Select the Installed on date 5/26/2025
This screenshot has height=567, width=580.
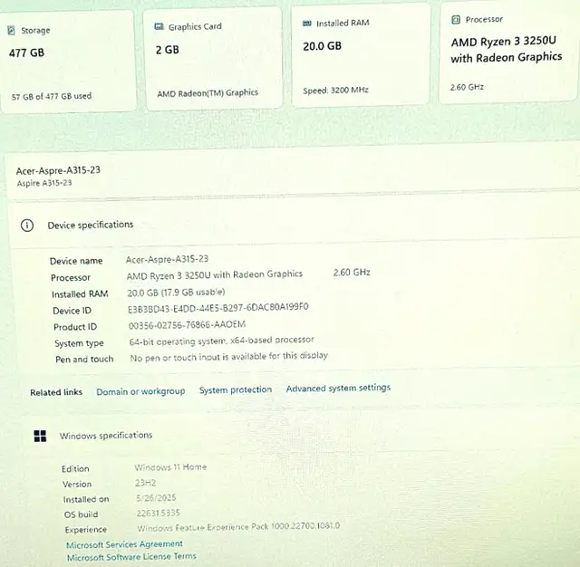point(156,498)
